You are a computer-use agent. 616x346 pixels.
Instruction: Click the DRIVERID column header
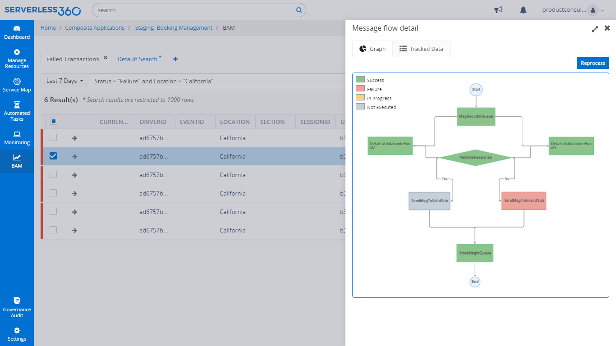coord(153,122)
